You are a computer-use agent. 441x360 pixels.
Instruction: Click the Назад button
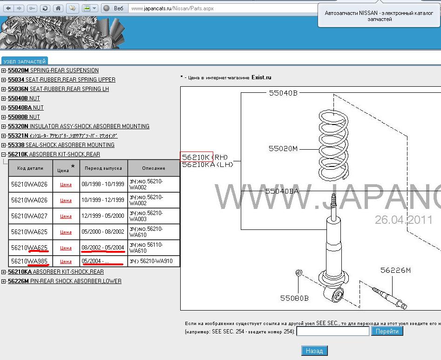coord(314,351)
